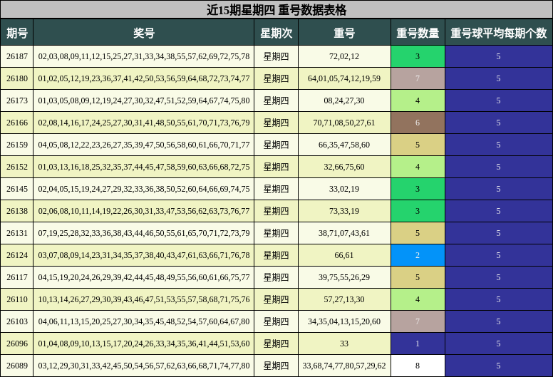553x377 pixels.
Task: Click the 重号 column header
Action: click(x=344, y=33)
